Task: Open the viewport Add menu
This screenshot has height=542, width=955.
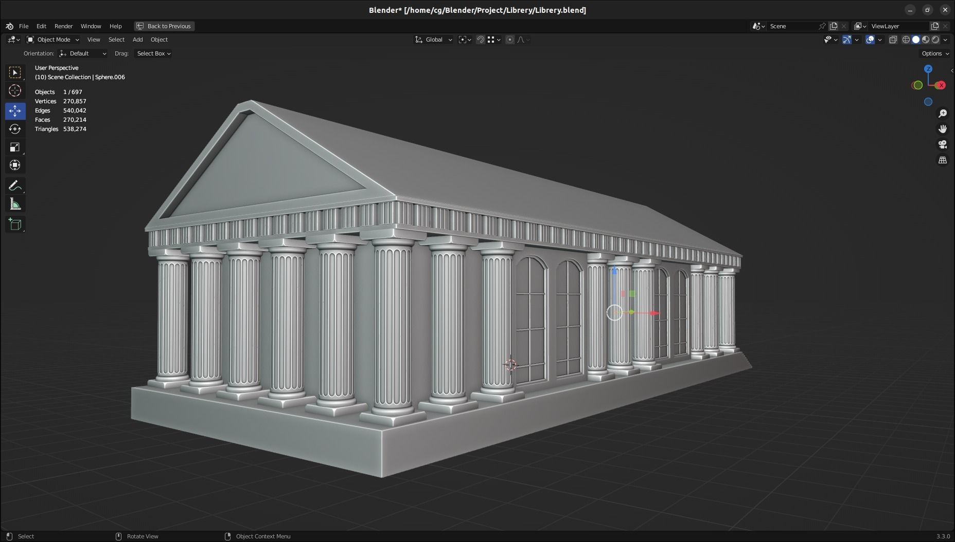Action: click(138, 40)
